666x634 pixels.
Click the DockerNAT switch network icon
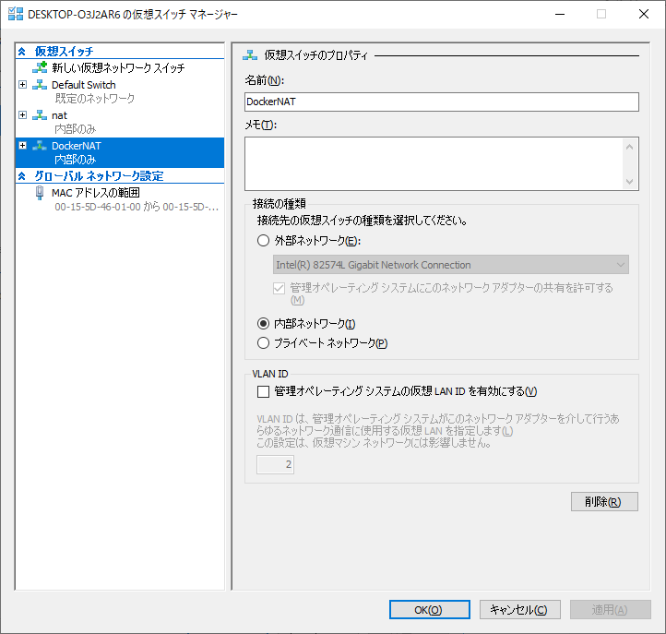[40, 146]
